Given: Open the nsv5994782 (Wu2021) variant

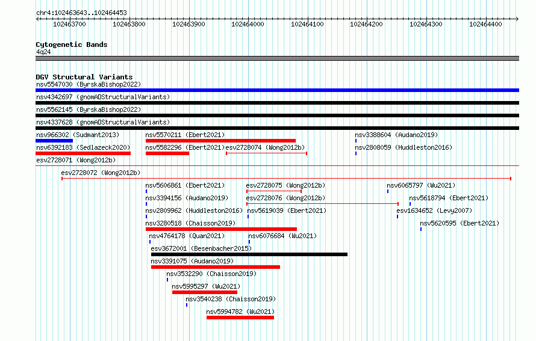Looking at the screenshot, I should pyautogui.click(x=240, y=312).
